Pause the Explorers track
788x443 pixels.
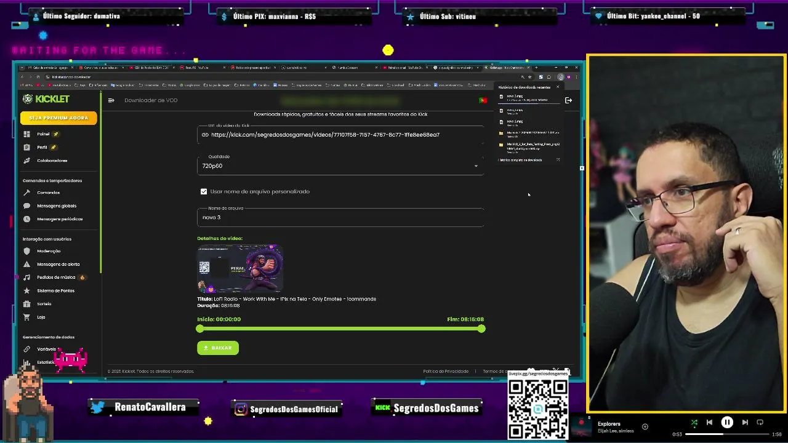727,422
